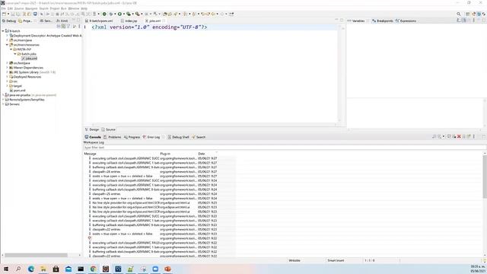Screen dimensions: 487x274
Task: Switch to the 8-batch/pom.xml editor tab
Action: point(99,21)
